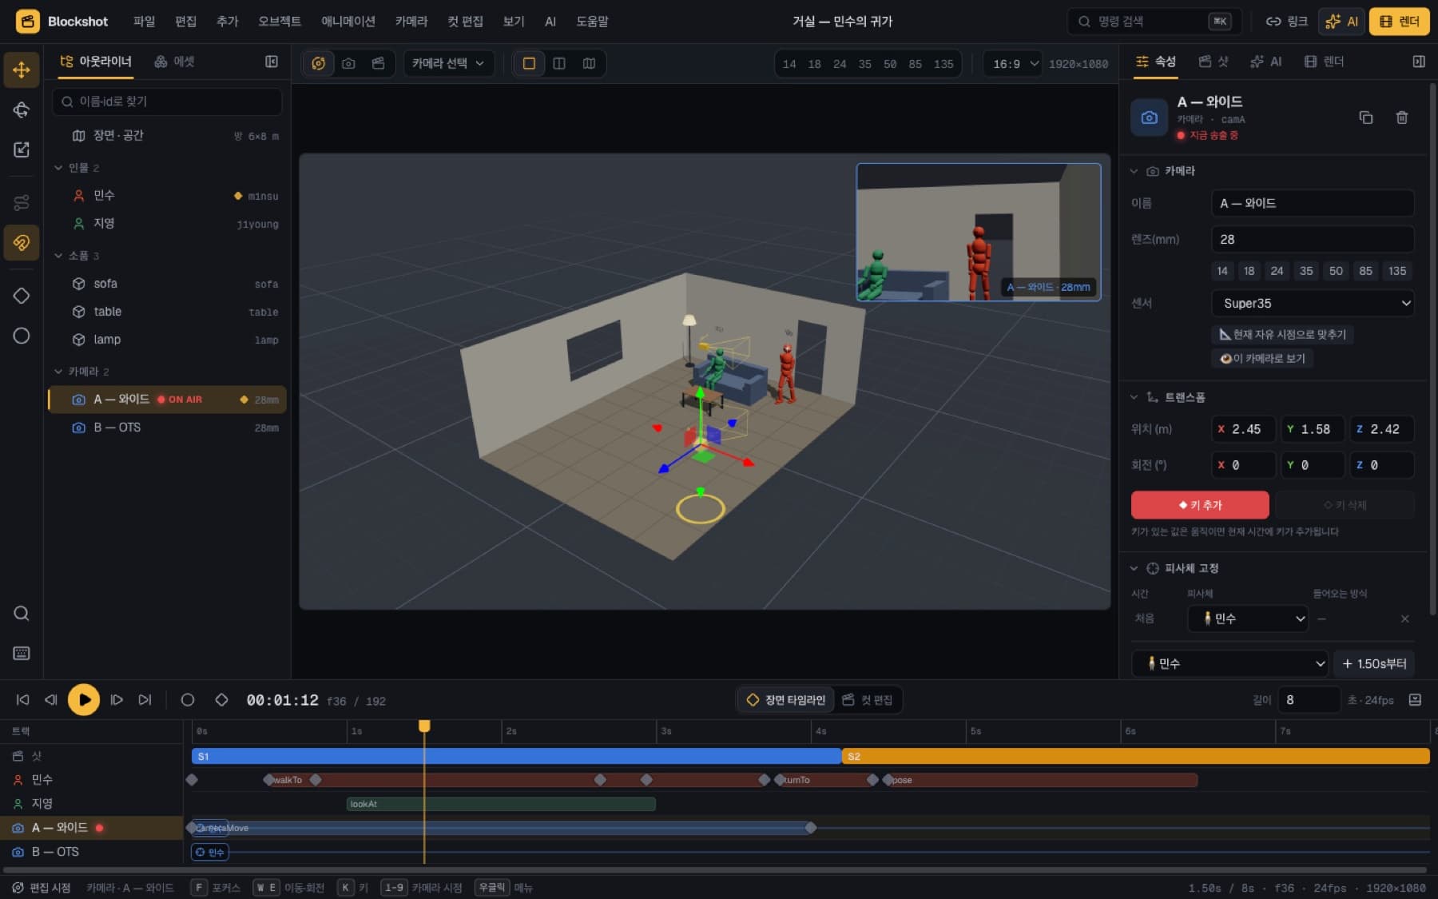The height and width of the screenshot is (899, 1438).
Task: Click the orange play button
Action: pyautogui.click(x=84, y=700)
